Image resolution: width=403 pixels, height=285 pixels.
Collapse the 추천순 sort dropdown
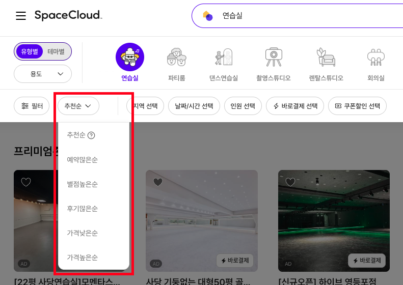[78, 106]
